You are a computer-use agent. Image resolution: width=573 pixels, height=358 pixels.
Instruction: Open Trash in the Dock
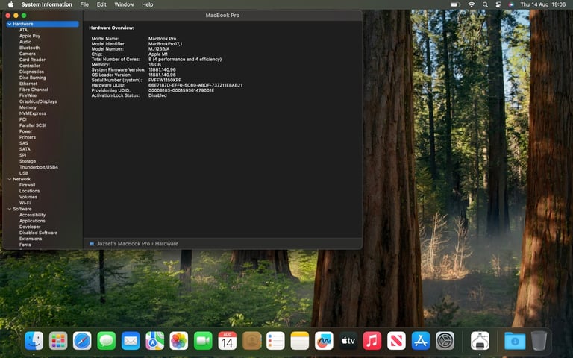[539, 340]
